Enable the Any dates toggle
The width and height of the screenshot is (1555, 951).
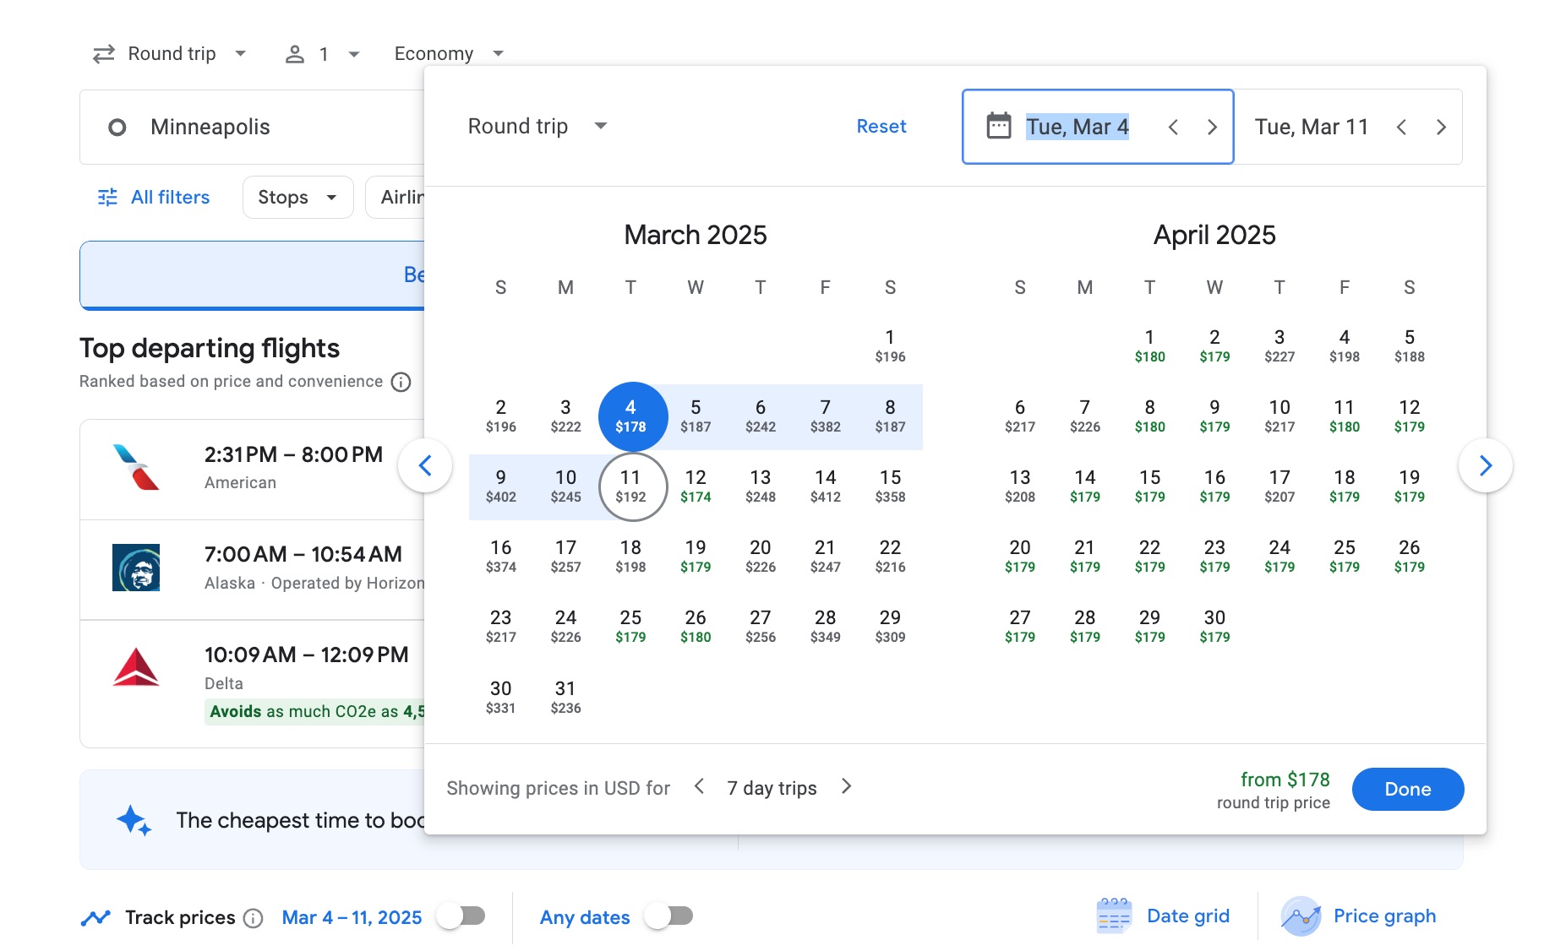pos(670,916)
